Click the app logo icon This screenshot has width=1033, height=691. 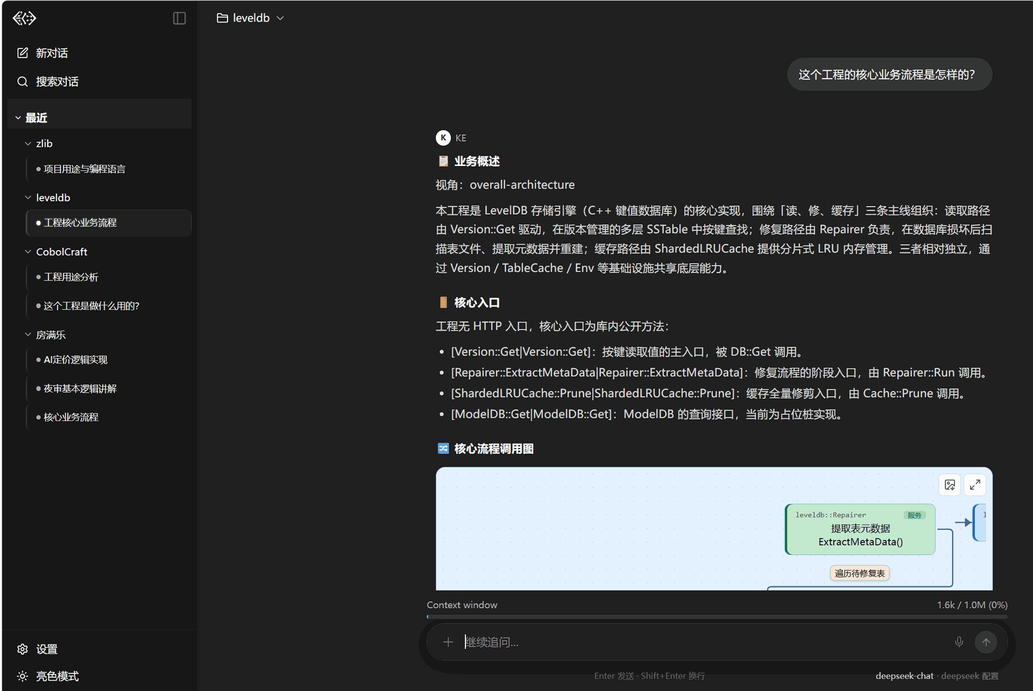pos(24,18)
